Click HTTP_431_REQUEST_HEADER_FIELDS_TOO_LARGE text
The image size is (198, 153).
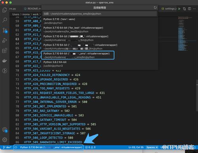tap(59, 93)
